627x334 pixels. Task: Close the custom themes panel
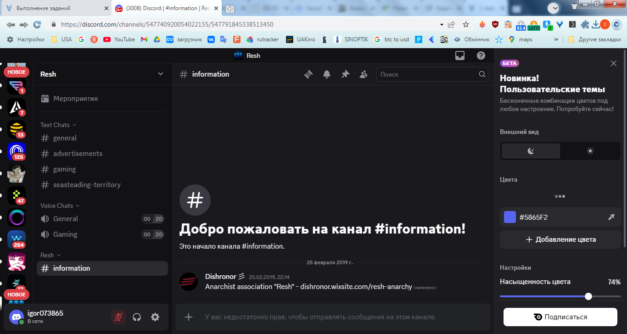click(614, 63)
